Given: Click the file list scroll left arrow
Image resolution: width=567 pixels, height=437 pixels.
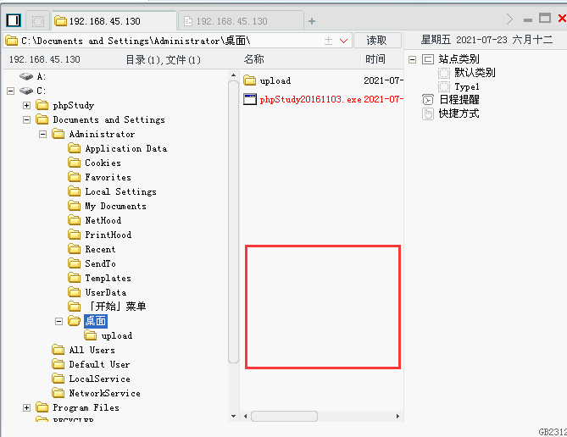Looking at the screenshot, I should click(x=246, y=416).
